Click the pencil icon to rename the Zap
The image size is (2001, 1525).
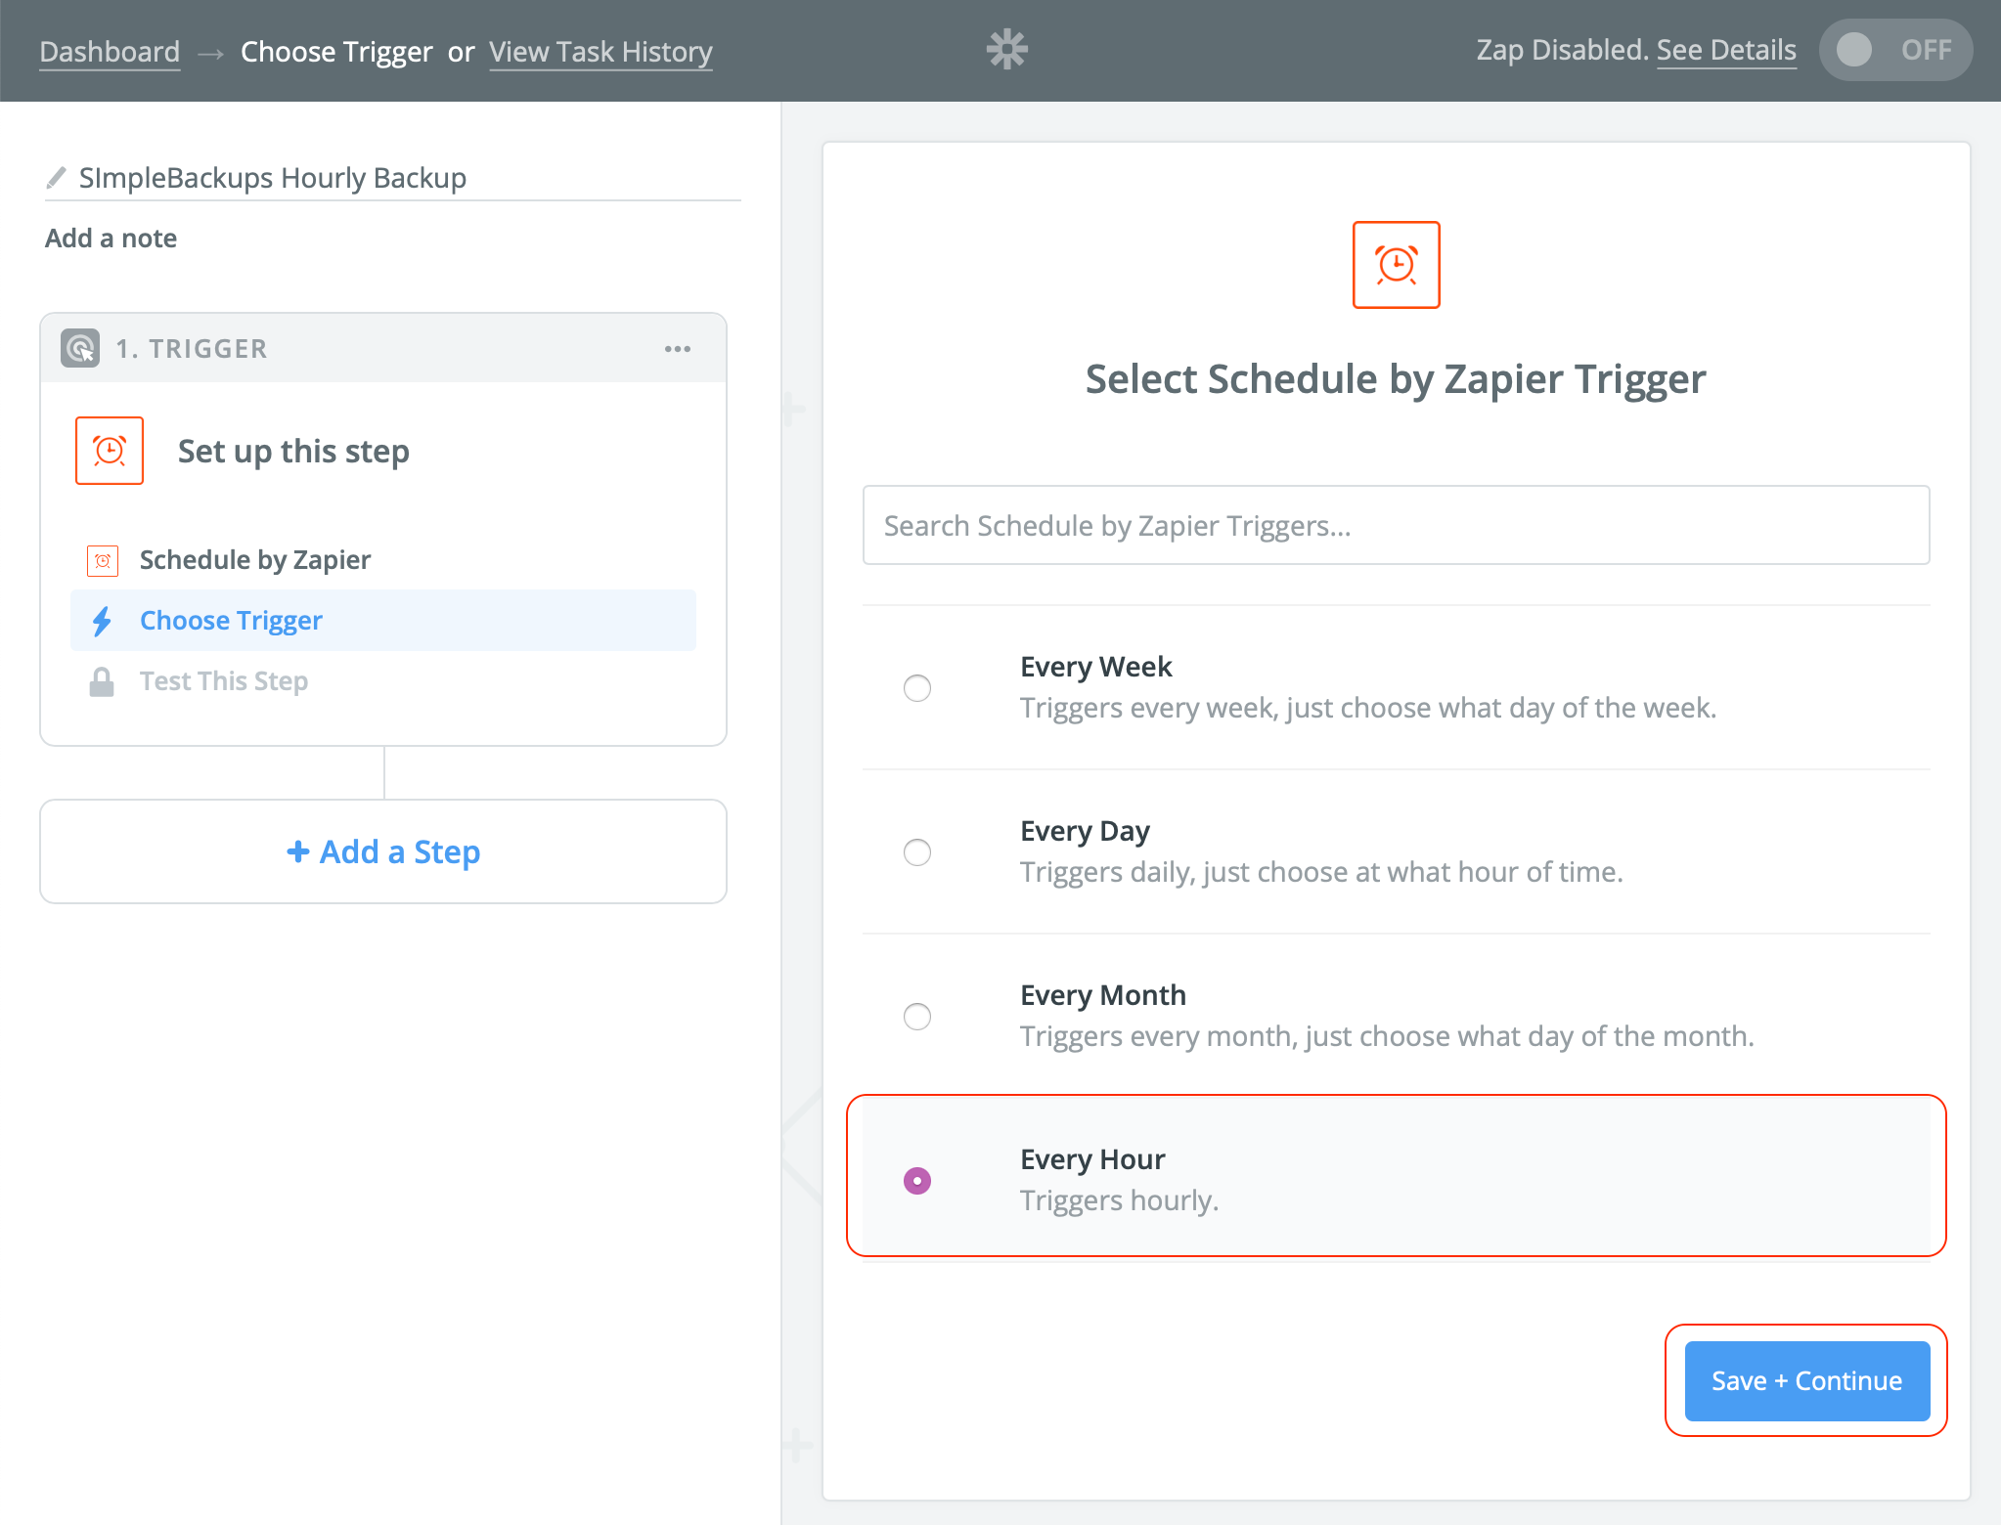tap(55, 177)
